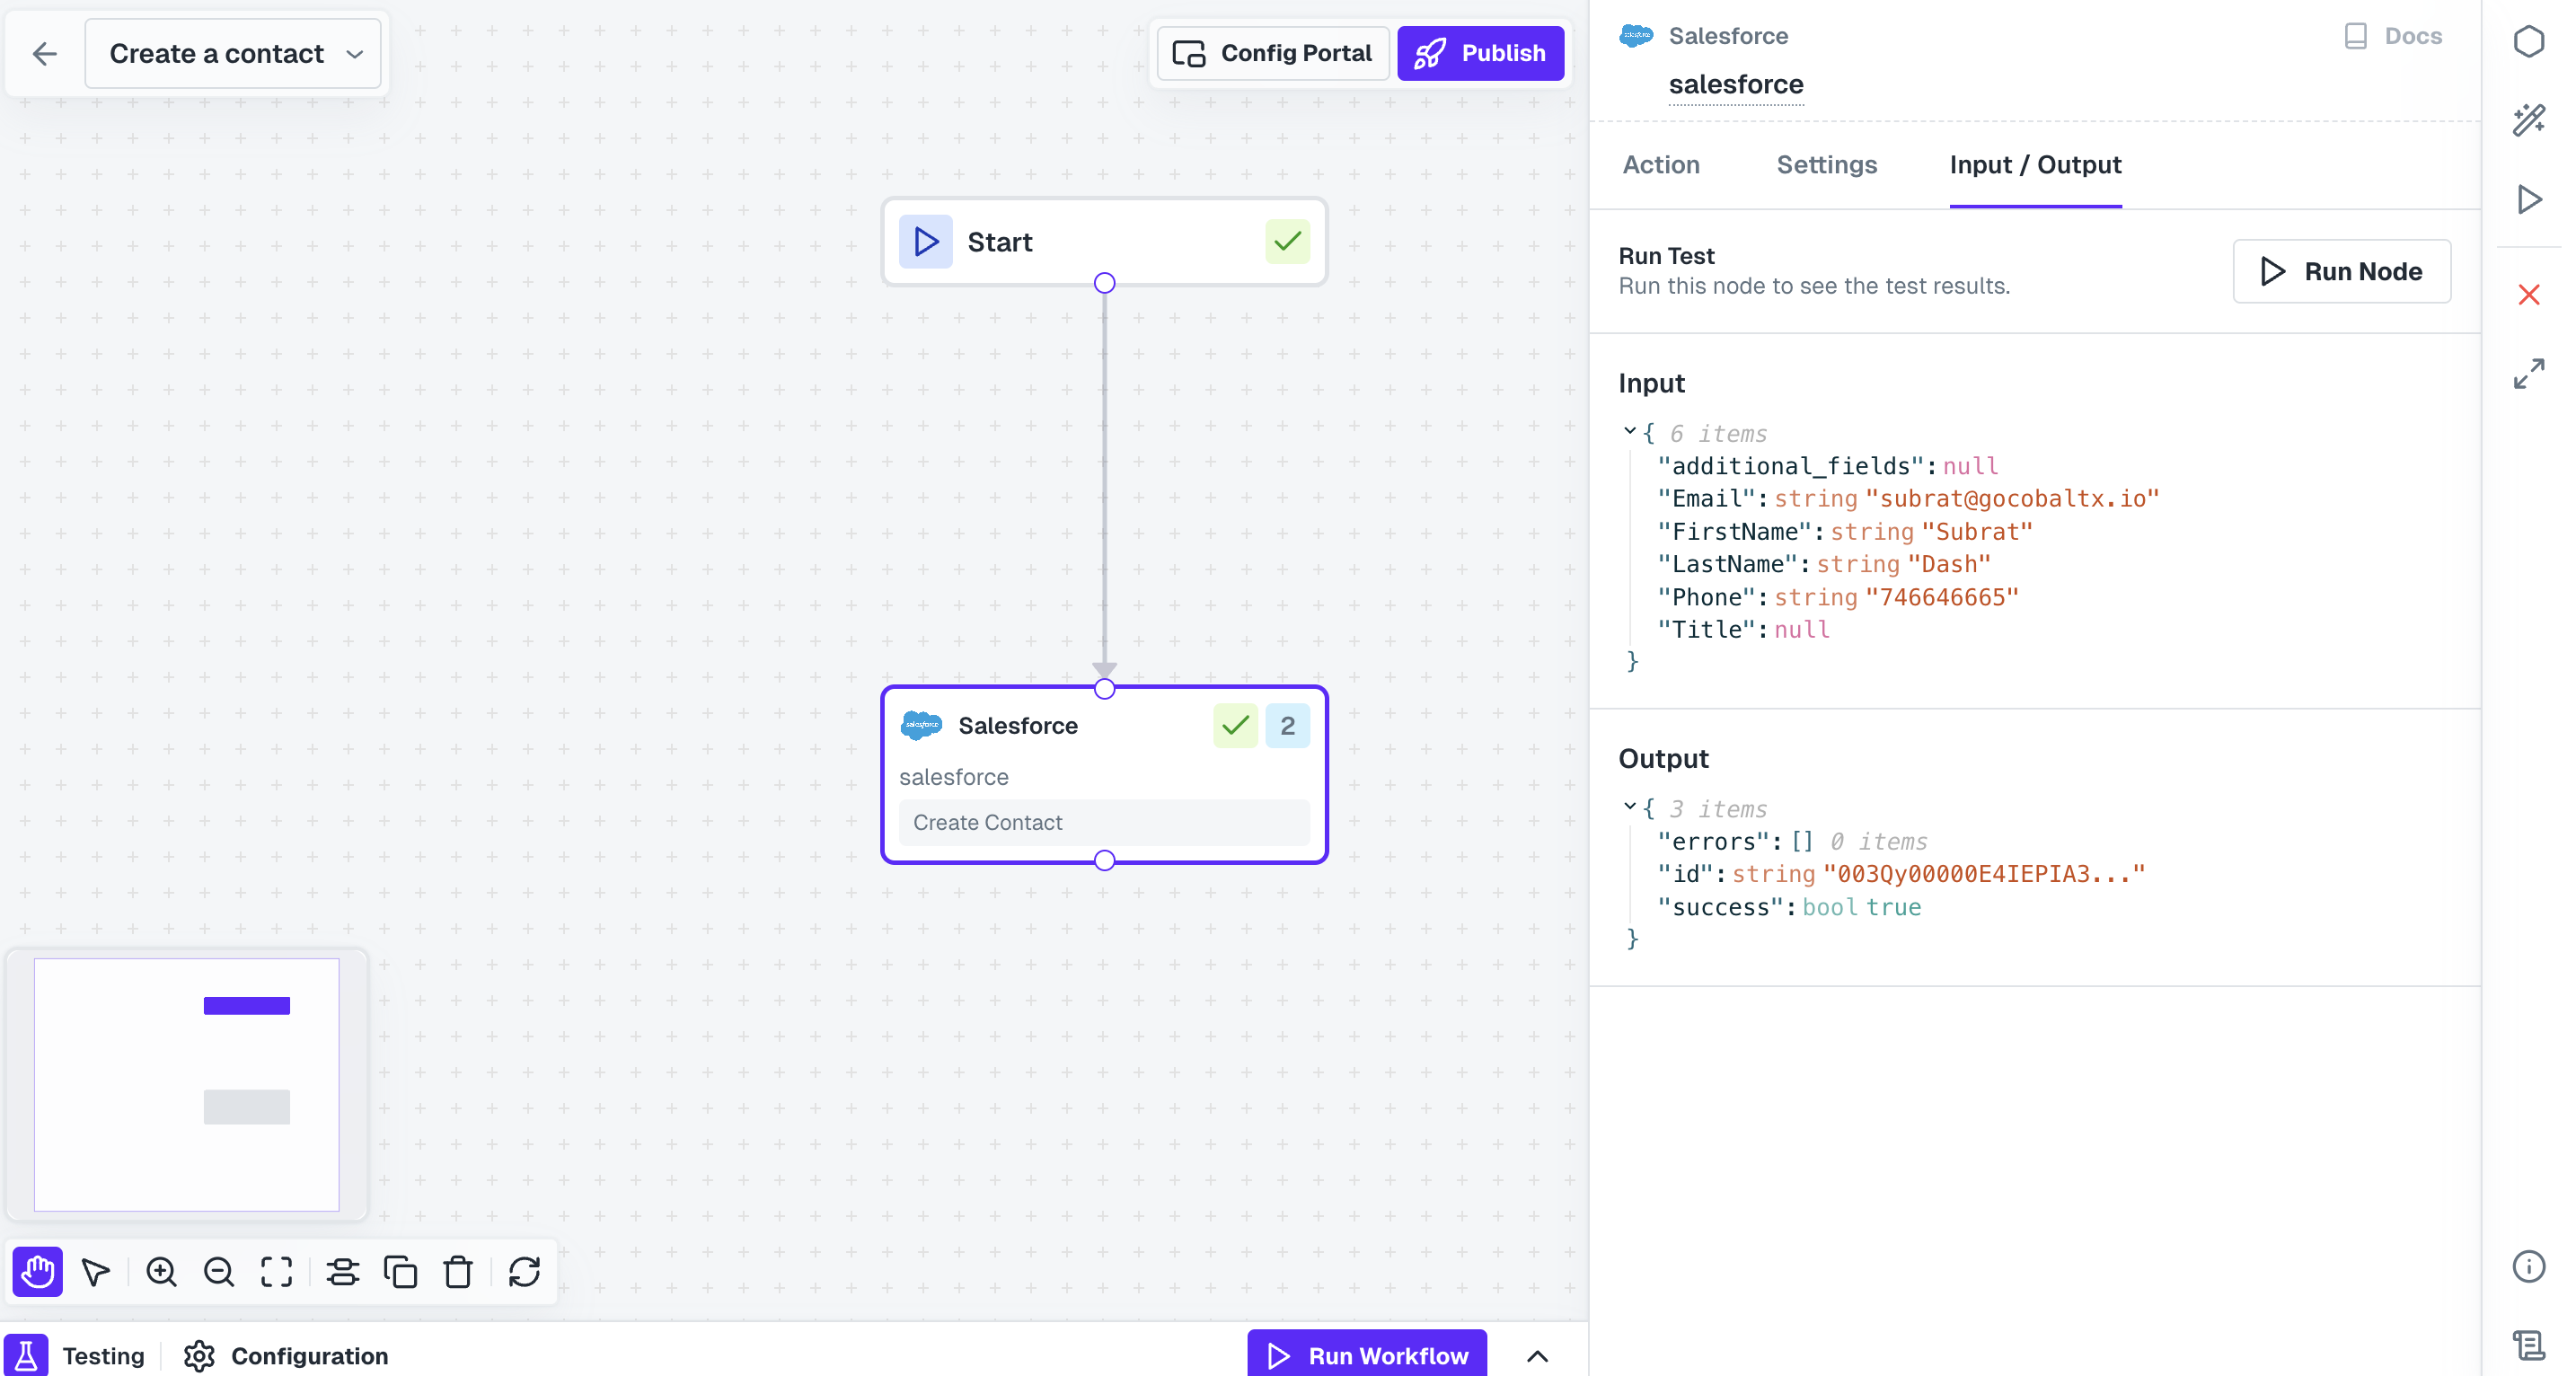Switch to the pointer selection tool
The height and width of the screenshot is (1376, 2576).
tap(95, 1272)
